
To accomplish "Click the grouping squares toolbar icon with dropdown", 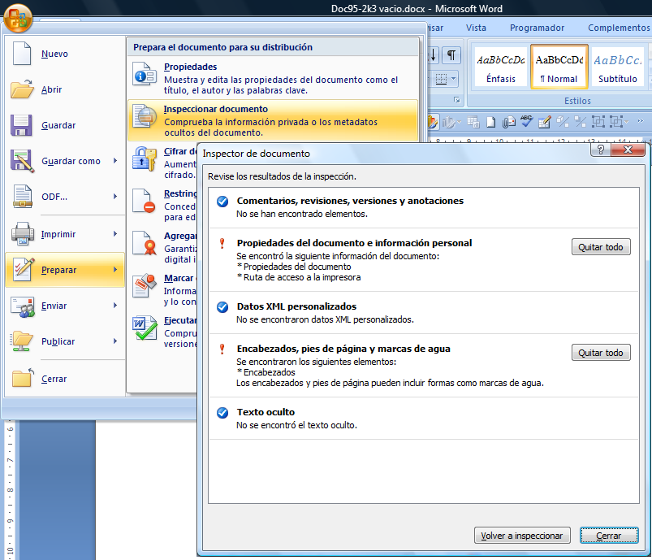I will tap(620, 122).
